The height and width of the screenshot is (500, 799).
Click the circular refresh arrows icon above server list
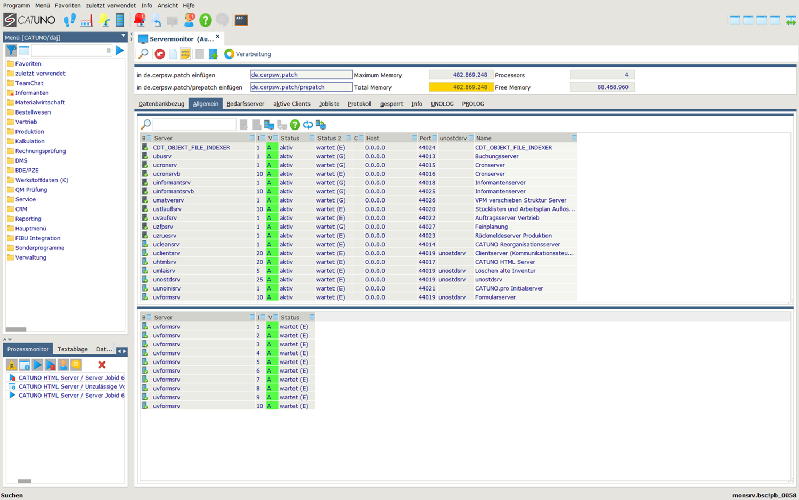[x=308, y=125]
